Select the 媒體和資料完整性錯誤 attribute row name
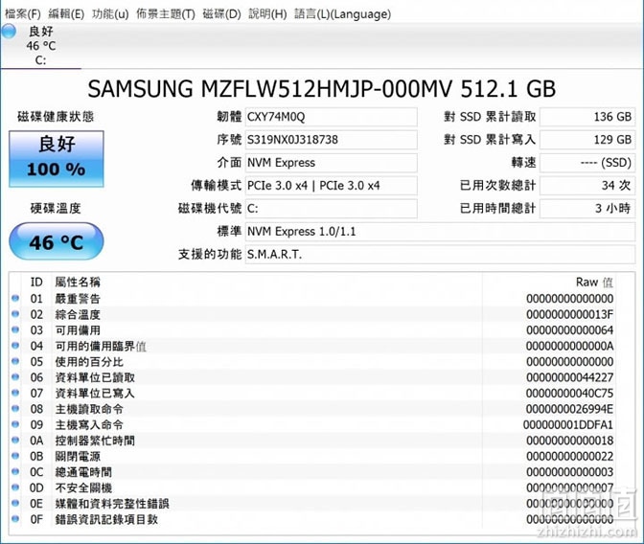Screen dimensions: 644x544 [x=112, y=504]
